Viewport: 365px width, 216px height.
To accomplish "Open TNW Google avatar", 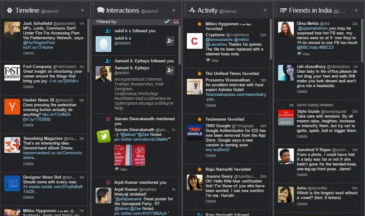I will [195, 132].
